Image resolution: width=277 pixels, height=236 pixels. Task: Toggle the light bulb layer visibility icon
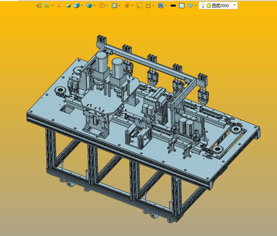[203, 6]
